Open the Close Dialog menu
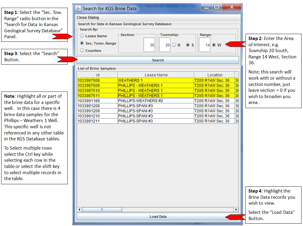The width and height of the screenshot is (303, 226). point(88,17)
